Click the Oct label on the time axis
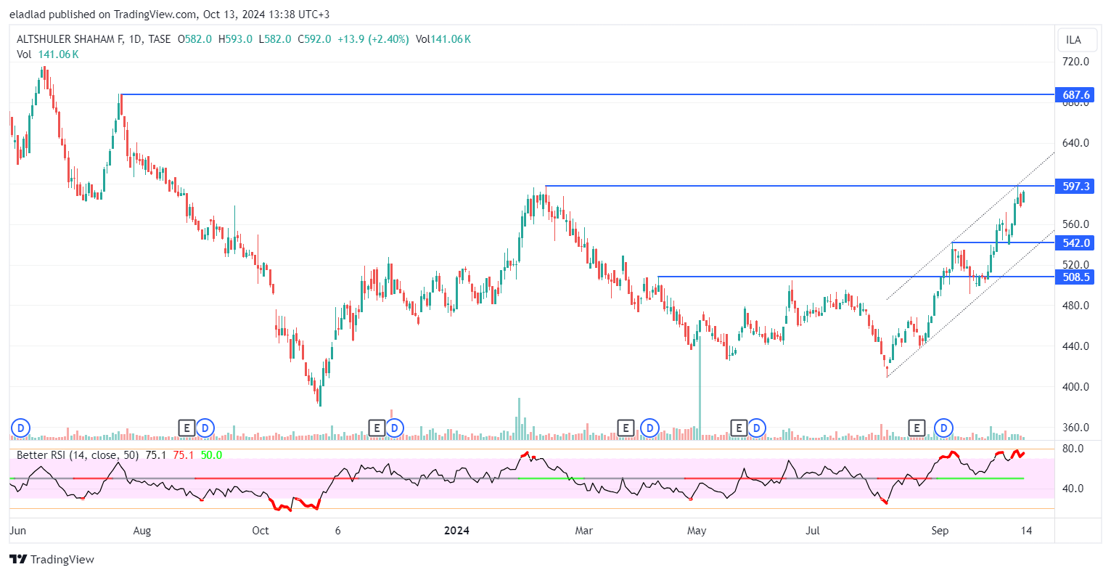Viewport: 1111px width, 575px height. pyautogui.click(x=261, y=531)
